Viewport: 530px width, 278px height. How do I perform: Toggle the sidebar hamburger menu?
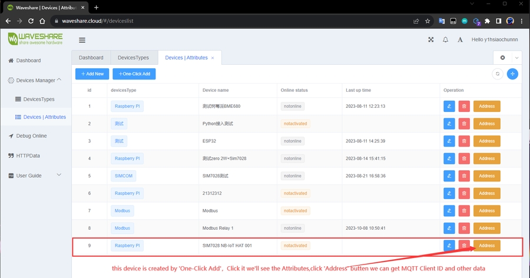click(x=82, y=40)
